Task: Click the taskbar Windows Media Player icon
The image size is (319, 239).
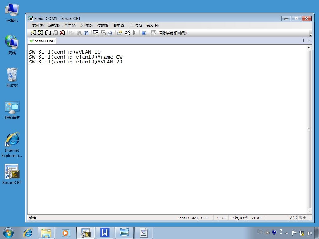Action: [x=65, y=233]
